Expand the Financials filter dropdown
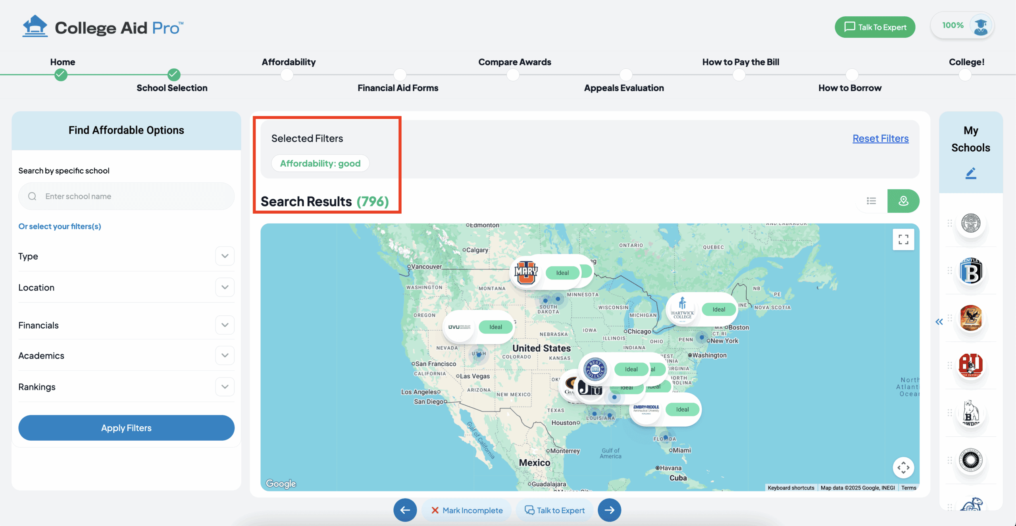The image size is (1016, 526). click(x=225, y=325)
